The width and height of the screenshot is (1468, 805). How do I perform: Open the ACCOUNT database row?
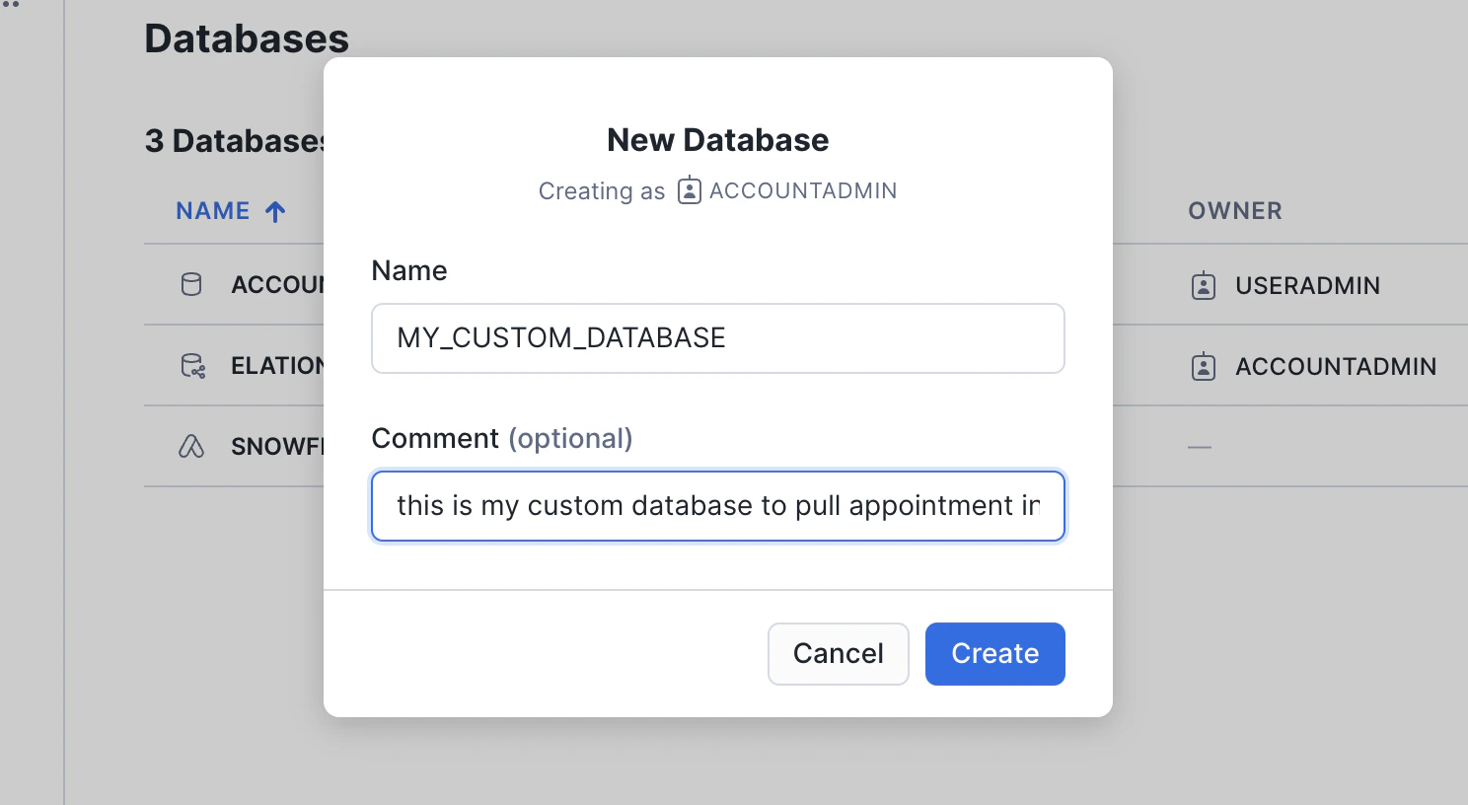[x=277, y=285]
